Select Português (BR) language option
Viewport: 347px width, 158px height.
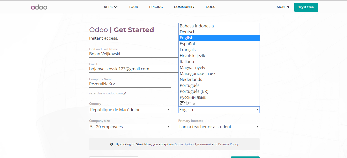coord(194,91)
